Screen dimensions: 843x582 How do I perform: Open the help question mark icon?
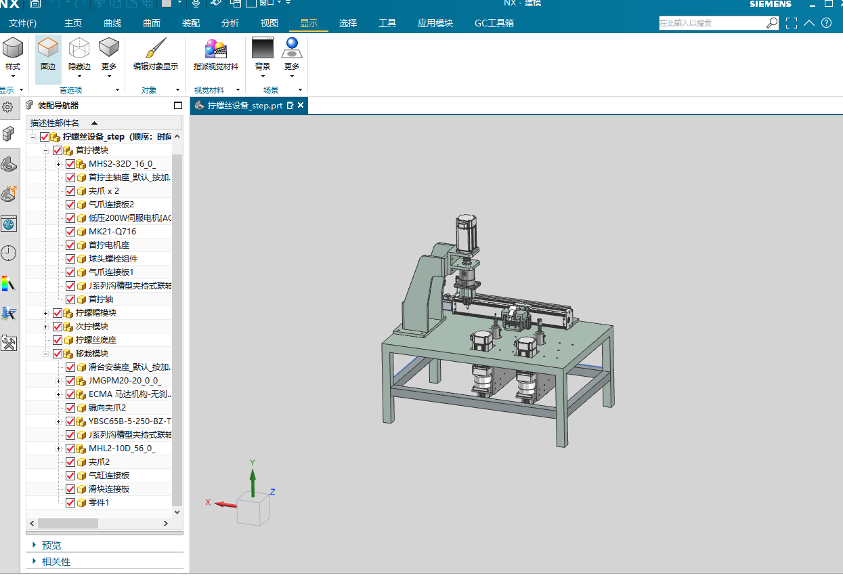pyautogui.click(x=826, y=23)
